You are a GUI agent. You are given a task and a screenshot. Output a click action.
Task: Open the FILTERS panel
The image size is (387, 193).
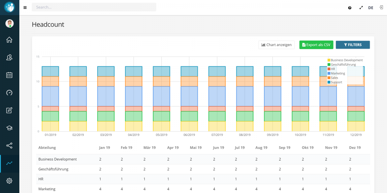pyautogui.click(x=353, y=45)
